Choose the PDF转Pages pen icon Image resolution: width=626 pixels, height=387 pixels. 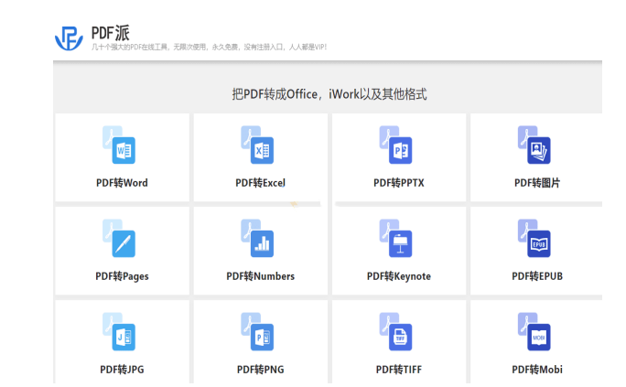click(x=120, y=240)
